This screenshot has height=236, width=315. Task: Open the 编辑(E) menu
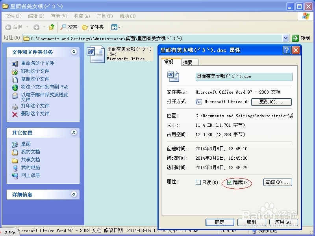coord(36,16)
